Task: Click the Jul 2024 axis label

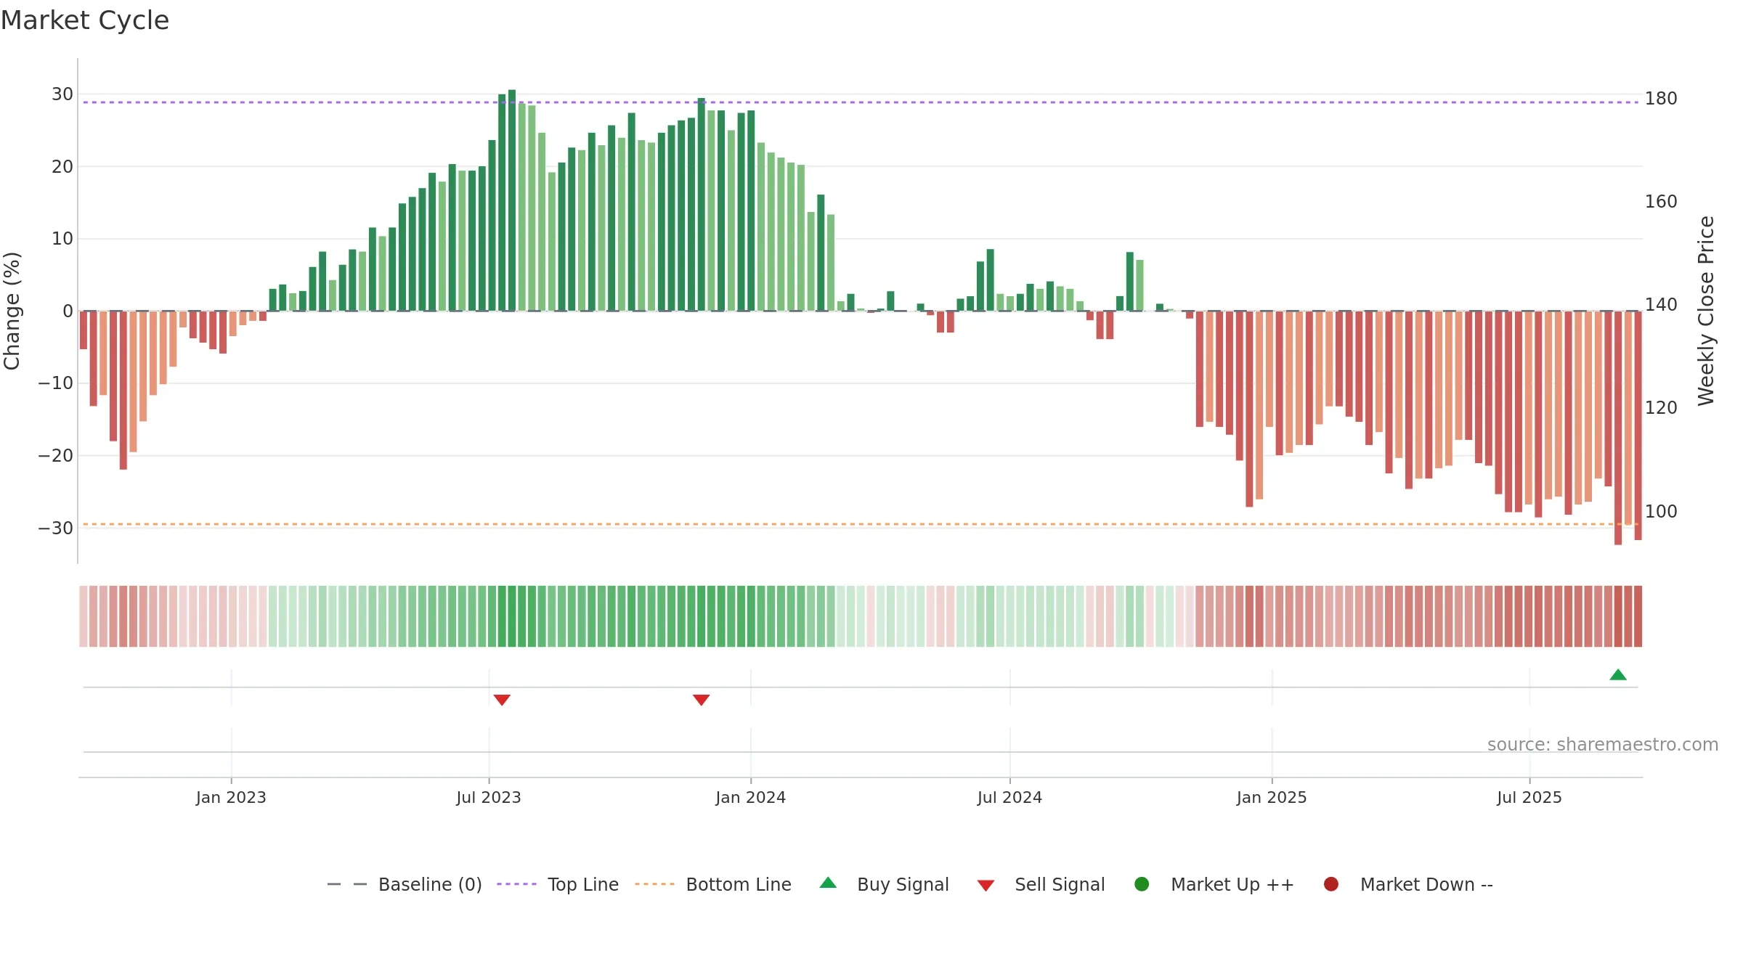Action: 1009,798
